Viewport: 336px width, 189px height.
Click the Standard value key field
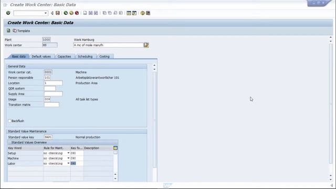point(48,137)
